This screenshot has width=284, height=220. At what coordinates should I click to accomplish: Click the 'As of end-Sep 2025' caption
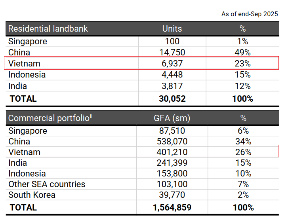[x=250, y=14]
